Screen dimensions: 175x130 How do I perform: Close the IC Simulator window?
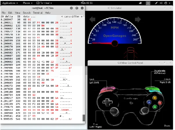click(170, 8)
